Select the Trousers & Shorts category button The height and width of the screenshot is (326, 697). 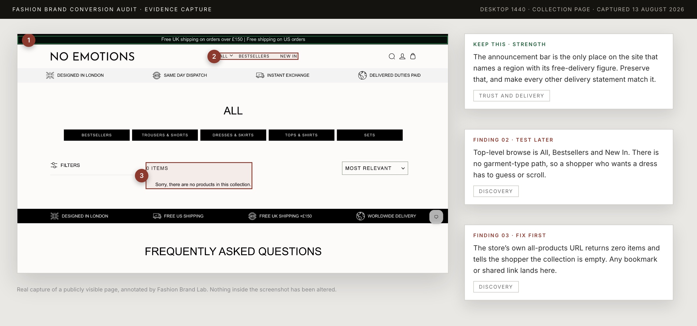165,135
